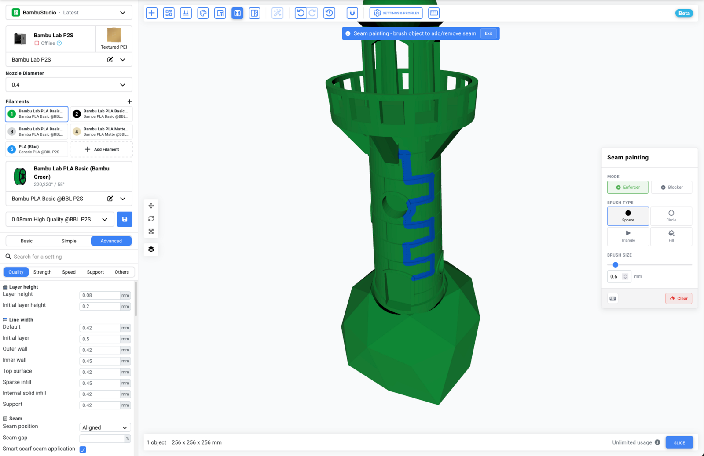
Task: Open the Strength tab
Action: tap(42, 272)
